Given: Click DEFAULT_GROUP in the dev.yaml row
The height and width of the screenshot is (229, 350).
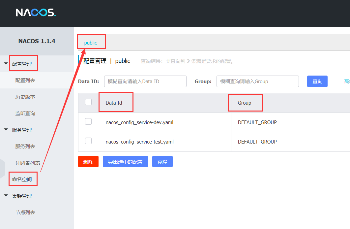Looking at the screenshot, I should [x=257, y=122].
